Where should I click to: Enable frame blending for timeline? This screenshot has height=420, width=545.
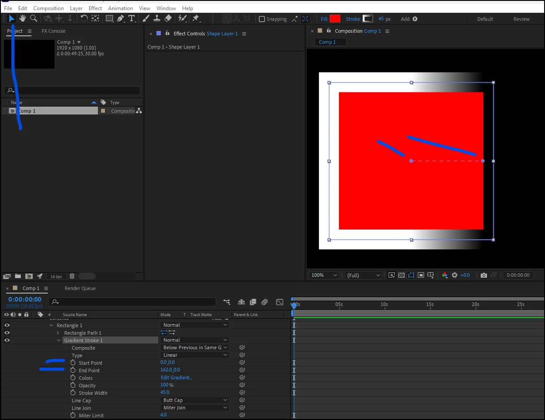pyautogui.click(x=253, y=302)
